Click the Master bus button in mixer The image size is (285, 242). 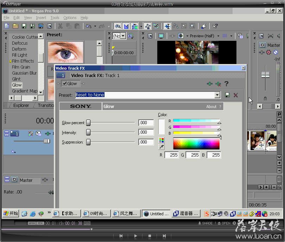(262, 45)
